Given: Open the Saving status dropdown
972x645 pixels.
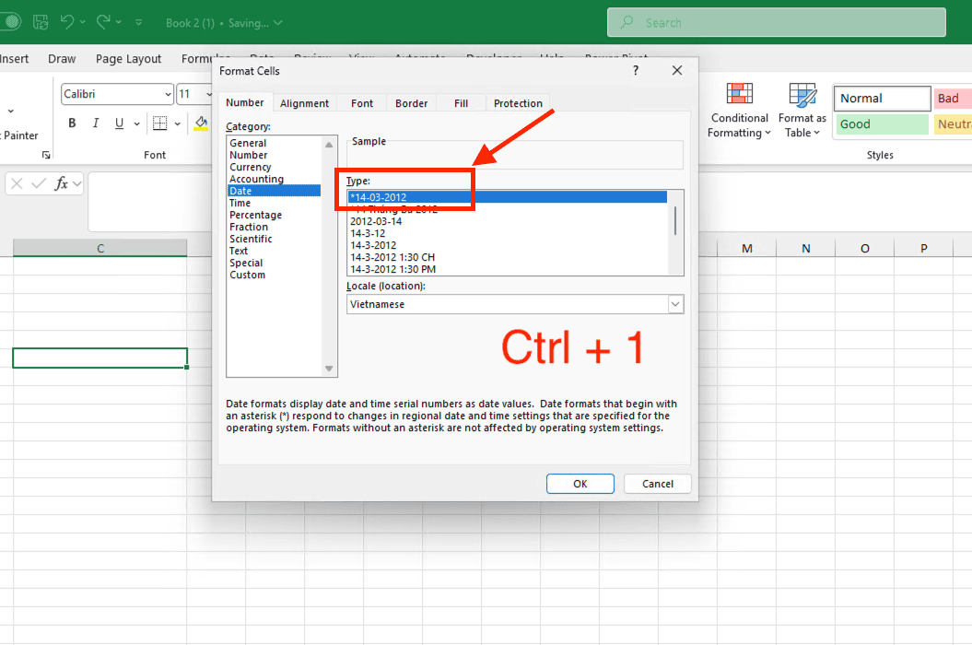Looking at the screenshot, I should pyautogui.click(x=277, y=23).
